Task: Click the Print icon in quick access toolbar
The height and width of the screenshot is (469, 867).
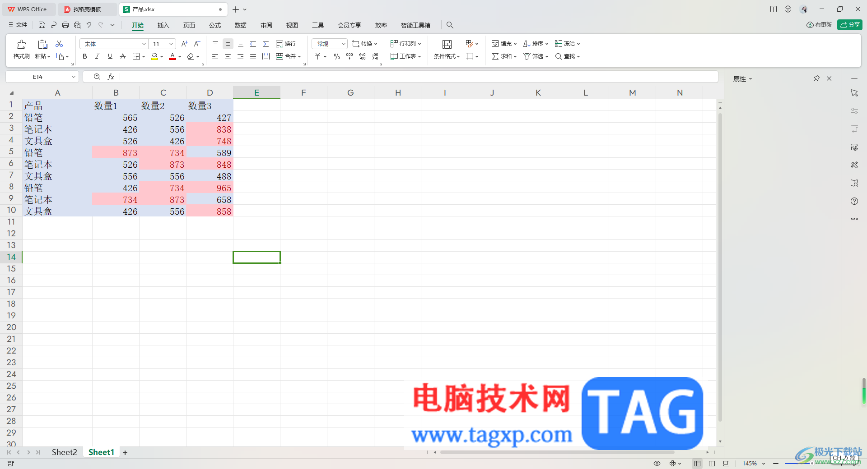Action: point(65,25)
